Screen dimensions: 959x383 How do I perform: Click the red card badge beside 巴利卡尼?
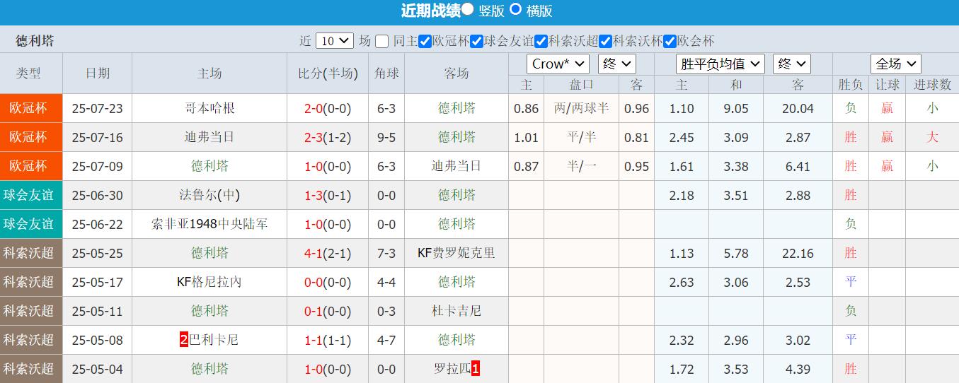(x=184, y=340)
